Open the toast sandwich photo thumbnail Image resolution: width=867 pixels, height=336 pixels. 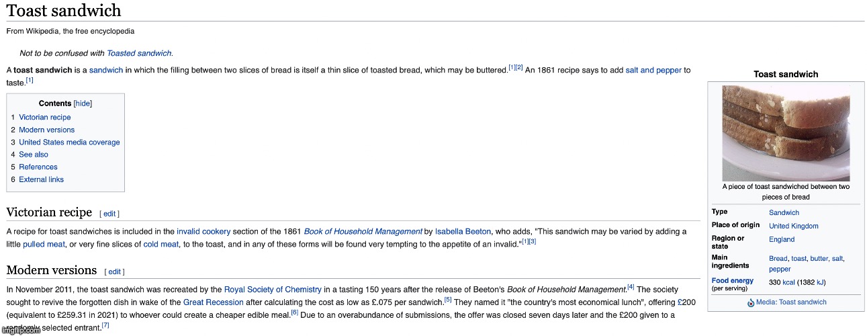[786, 133]
